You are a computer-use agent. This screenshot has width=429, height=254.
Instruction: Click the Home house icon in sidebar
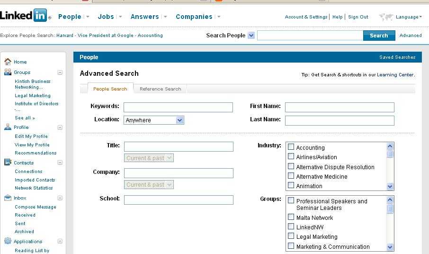coord(8,62)
